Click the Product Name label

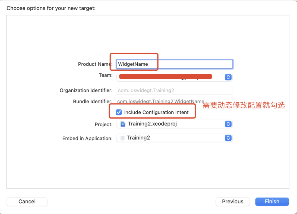[x=95, y=64]
